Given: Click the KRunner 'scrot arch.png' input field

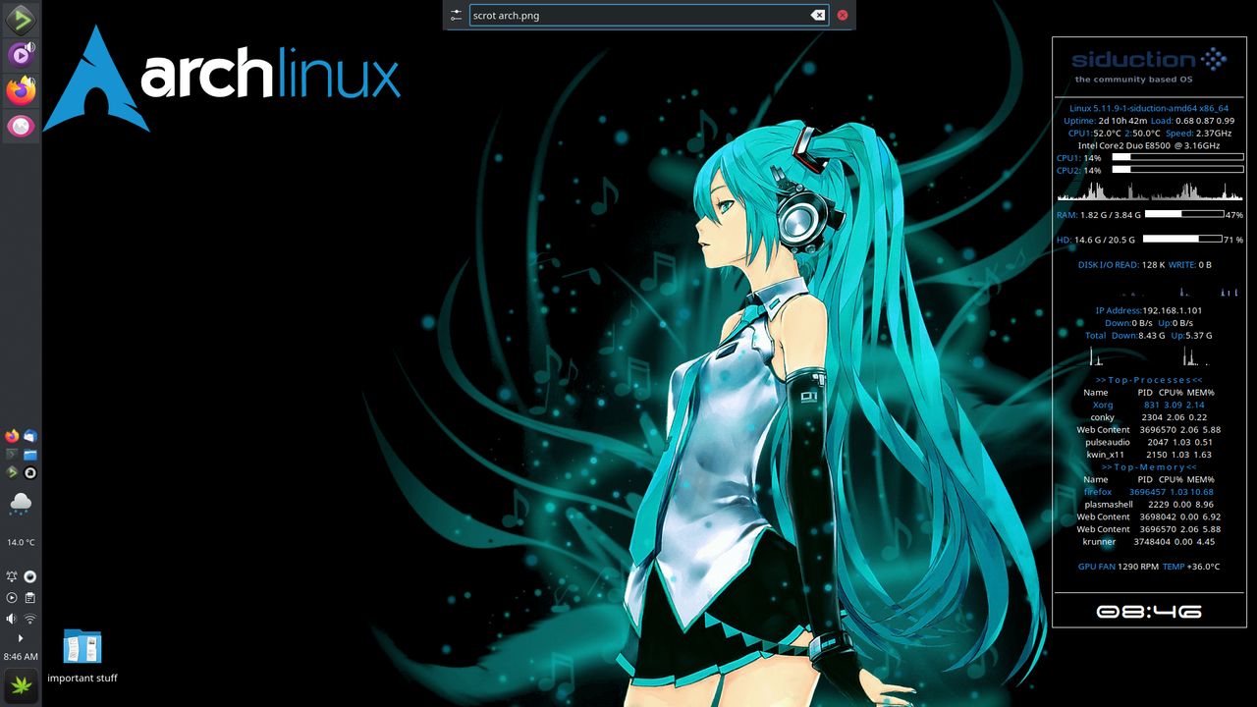Looking at the screenshot, I should pyautogui.click(x=649, y=15).
